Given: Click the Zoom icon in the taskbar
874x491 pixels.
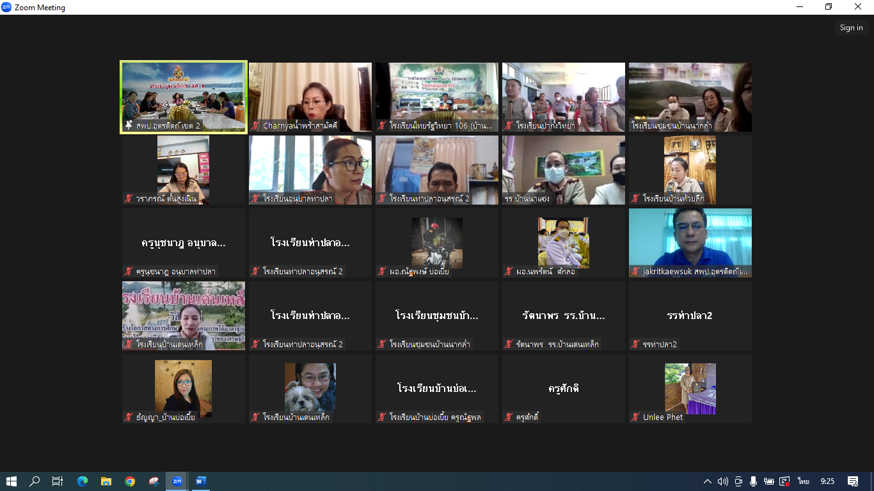Looking at the screenshot, I should tap(177, 481).
